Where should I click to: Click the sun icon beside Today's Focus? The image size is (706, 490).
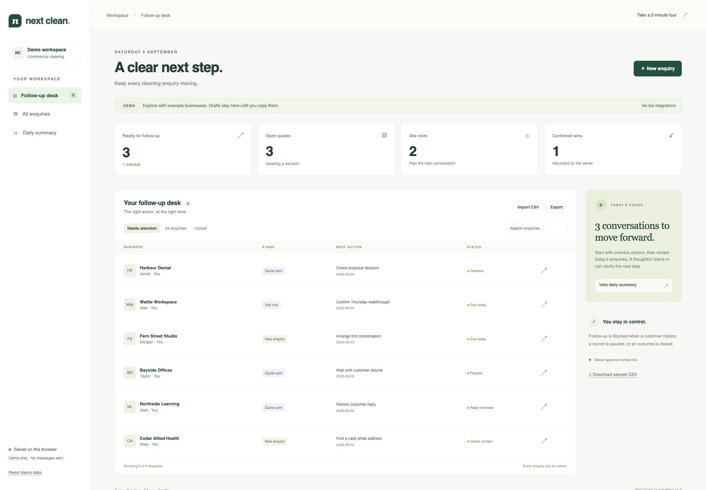[600, 205]
